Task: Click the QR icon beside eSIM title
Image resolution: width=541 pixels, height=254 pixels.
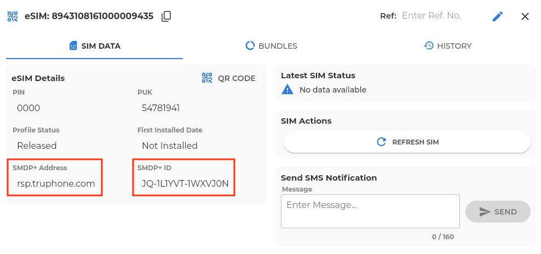Action: pos(13,16)
